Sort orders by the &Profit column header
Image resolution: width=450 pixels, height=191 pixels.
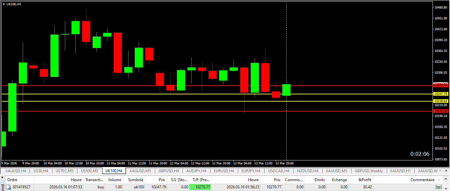point(365,180)
